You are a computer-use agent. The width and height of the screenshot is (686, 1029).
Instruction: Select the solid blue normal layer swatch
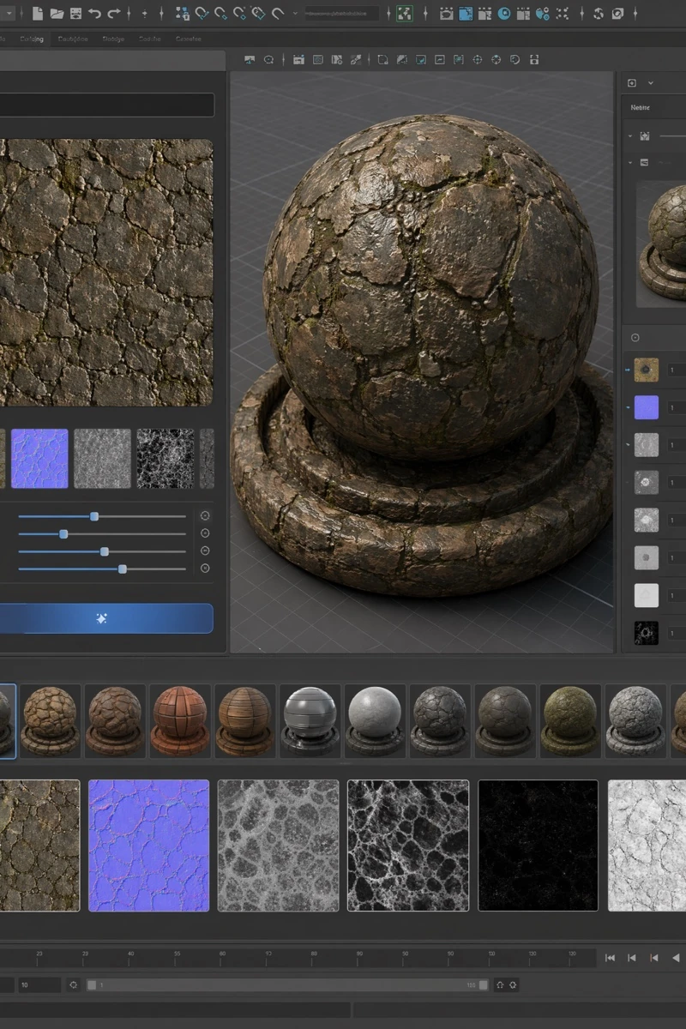pos(647,407)
